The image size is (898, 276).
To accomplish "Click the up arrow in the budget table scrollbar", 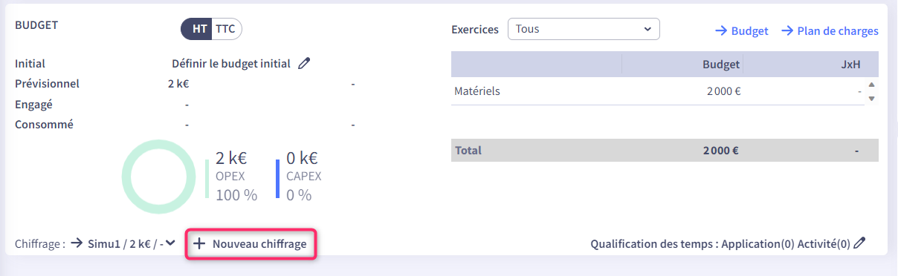I will pyautogui.click(x=871, y=85).
